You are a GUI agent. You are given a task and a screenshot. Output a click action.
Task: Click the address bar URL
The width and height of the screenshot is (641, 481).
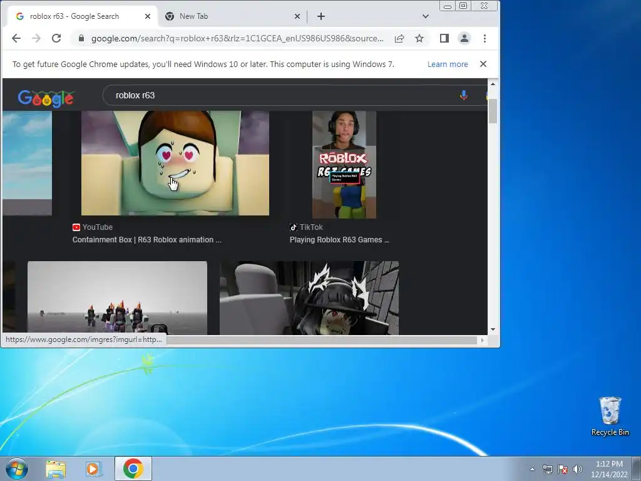(x=237, y=38)
